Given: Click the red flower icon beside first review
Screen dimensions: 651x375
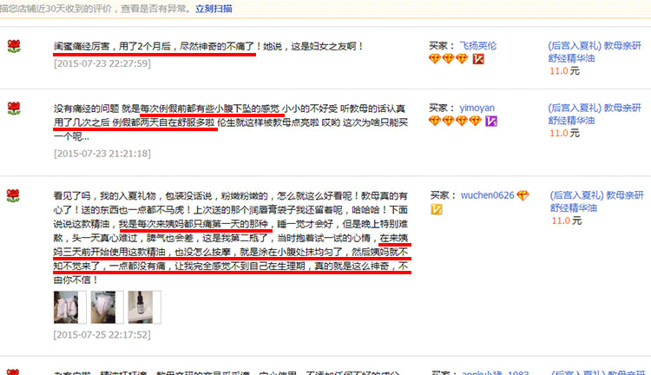Looking at the screenshot, I should (14, 46).
